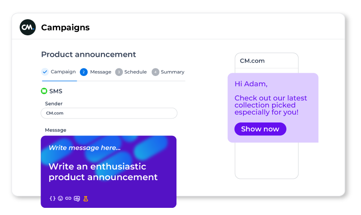The width and height of the screenshot is (361, 215).
Task: Insert a merge tag with the curly braces icon
Action: click(52, 198)
